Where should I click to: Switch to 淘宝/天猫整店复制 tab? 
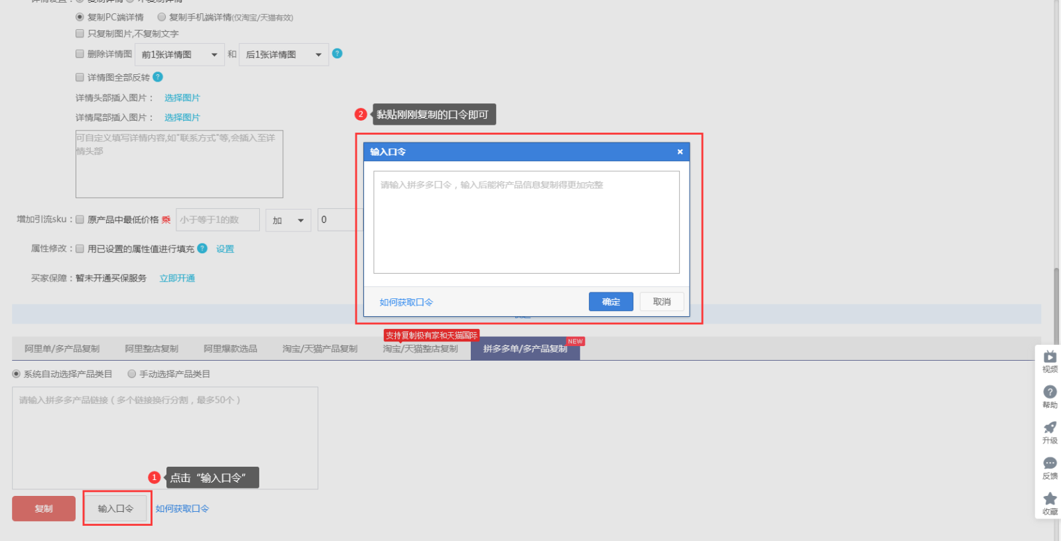click(x=420, y=349)
